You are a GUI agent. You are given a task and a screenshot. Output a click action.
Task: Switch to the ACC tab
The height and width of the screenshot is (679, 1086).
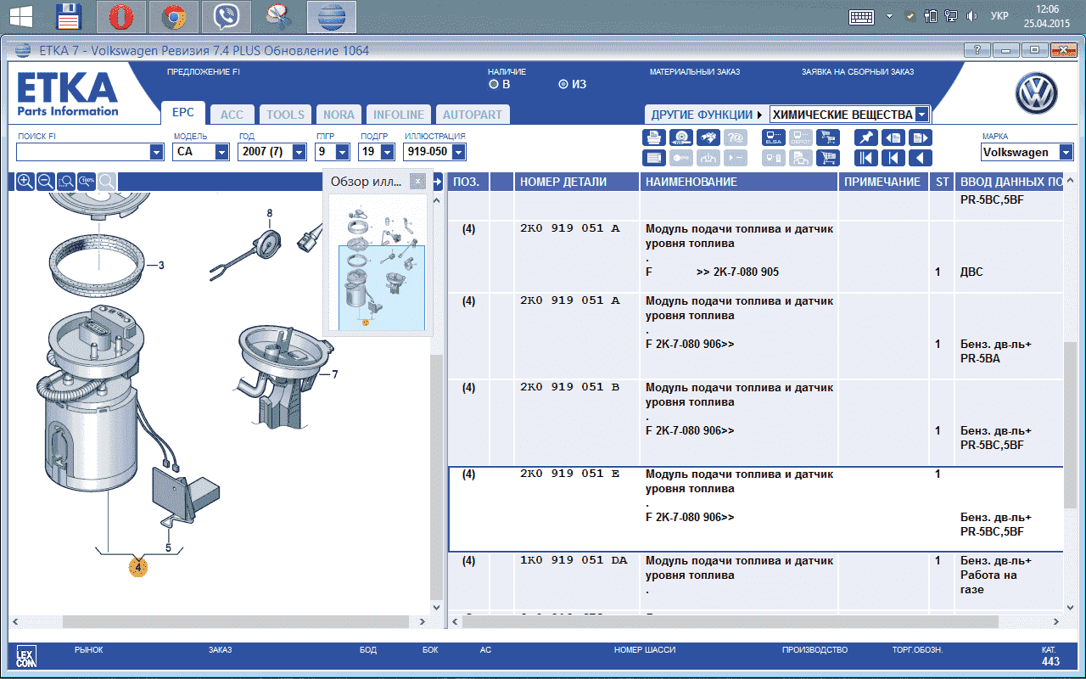click(232, 115)
